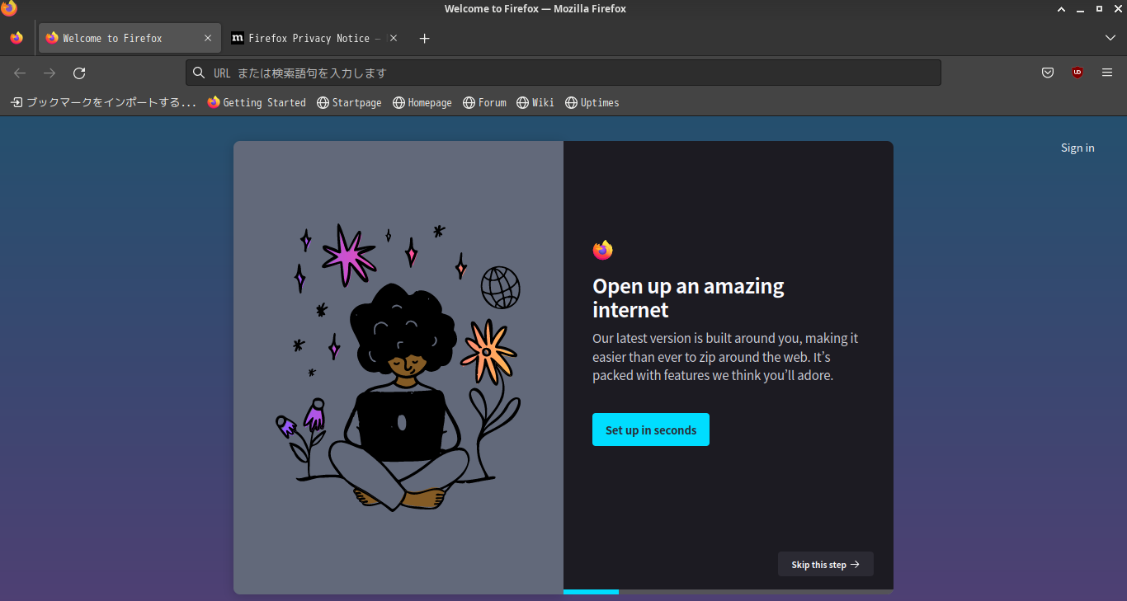Open Startpage bookmark
The width and height of the screenshot is (1127, 601).
click(349, 102)
